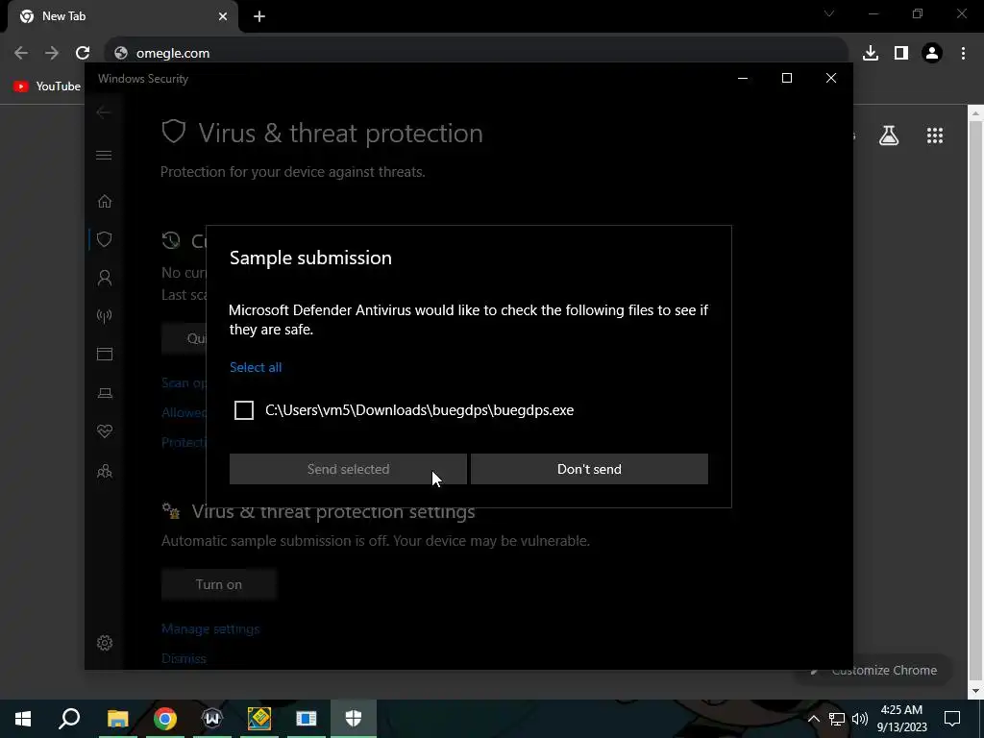
Task: Open the blue window app in taskbar
Action: tap(307, 719)
